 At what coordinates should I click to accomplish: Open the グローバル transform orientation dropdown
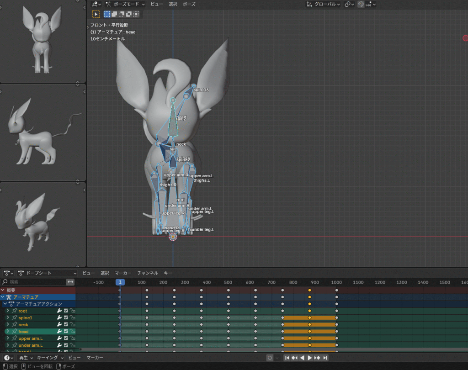pos(324,4)
